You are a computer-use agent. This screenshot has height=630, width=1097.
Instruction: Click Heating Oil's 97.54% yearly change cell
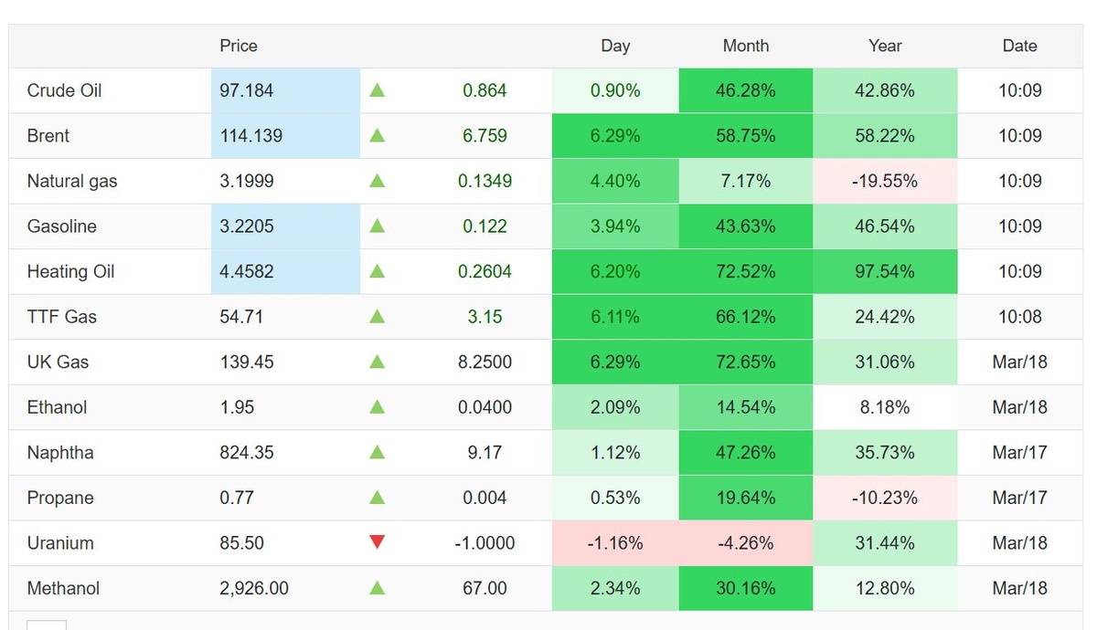885,271
